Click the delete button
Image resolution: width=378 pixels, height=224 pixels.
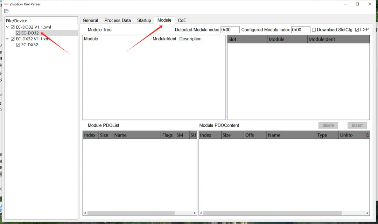coord(328,125)
